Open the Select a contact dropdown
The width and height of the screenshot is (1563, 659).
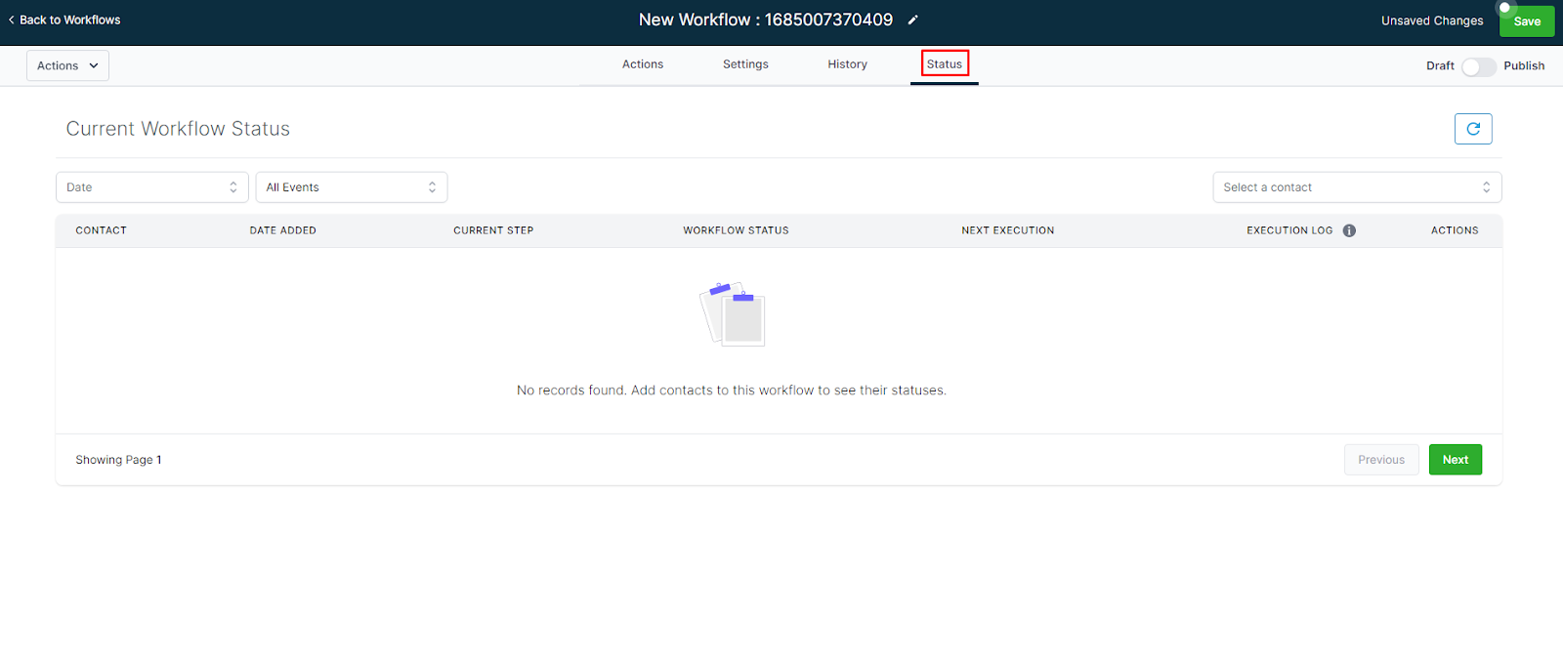(1357, 187)
